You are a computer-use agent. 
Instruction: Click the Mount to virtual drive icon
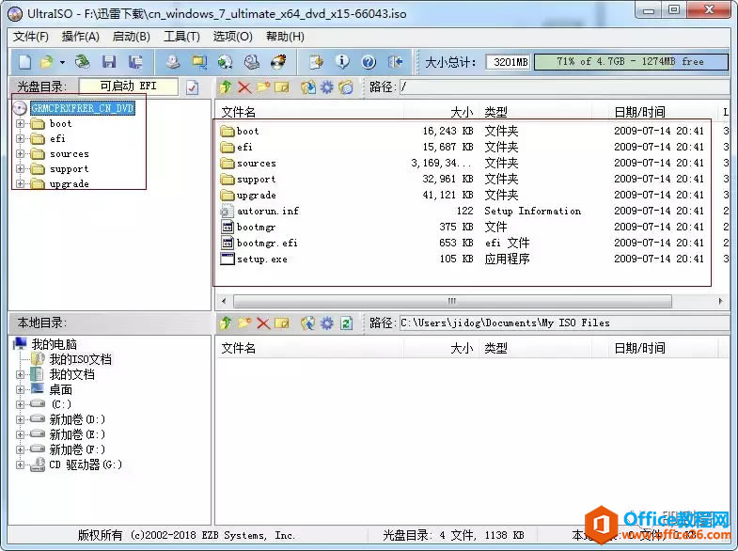(x=252, y=62)
